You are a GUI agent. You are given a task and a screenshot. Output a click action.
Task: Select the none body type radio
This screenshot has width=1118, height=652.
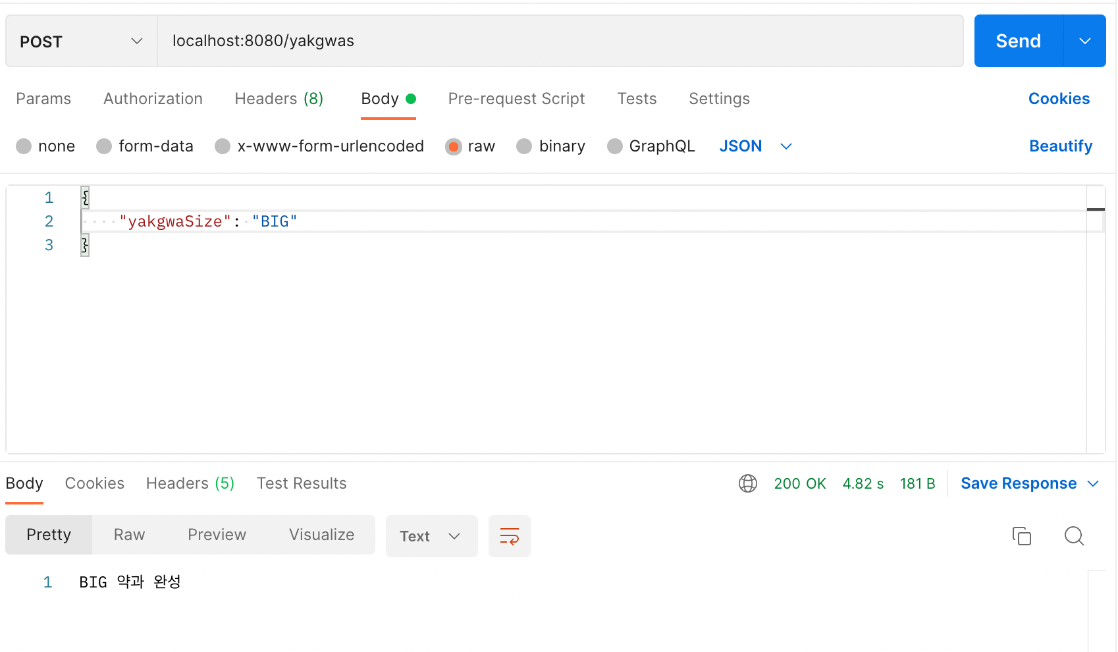click(24, 146)
